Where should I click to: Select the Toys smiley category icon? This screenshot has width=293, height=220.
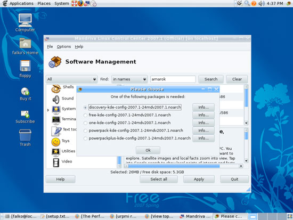[56, 142]
